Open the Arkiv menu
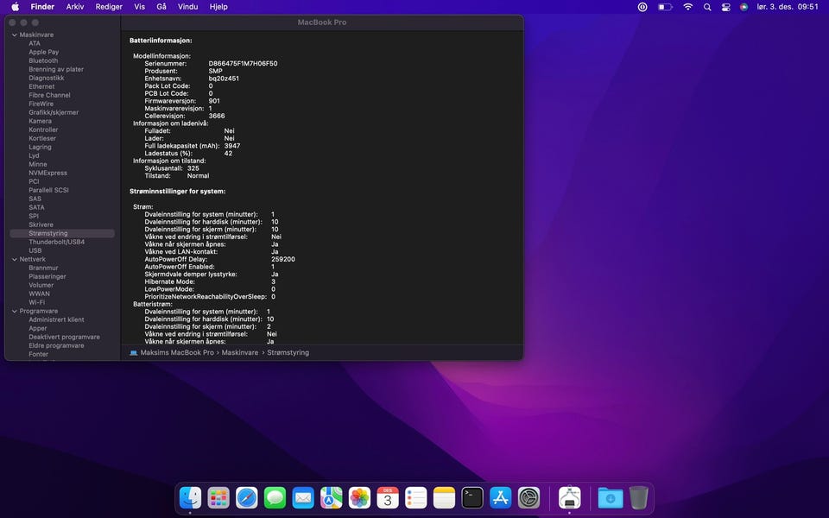 [x=75, y=7]
